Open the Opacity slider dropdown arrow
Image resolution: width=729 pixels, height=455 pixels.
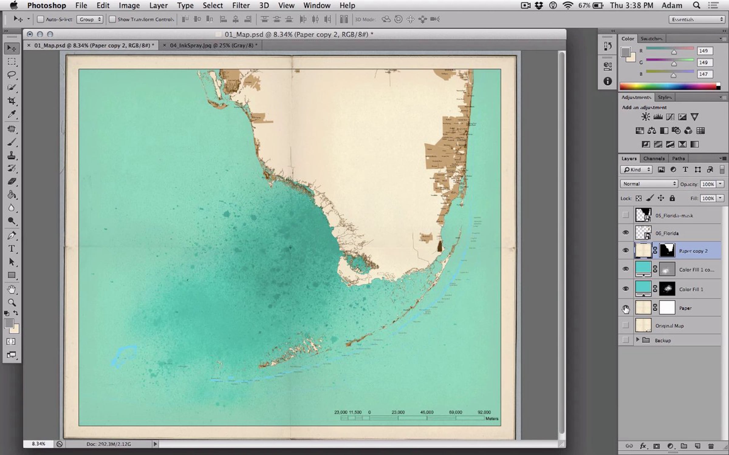720,184
